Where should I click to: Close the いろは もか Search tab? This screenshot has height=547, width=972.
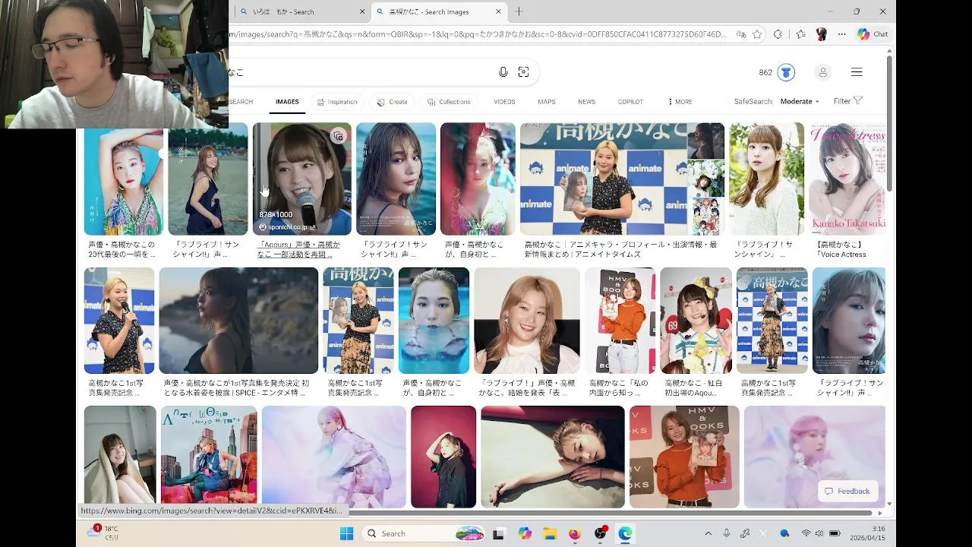coord(361,11)
